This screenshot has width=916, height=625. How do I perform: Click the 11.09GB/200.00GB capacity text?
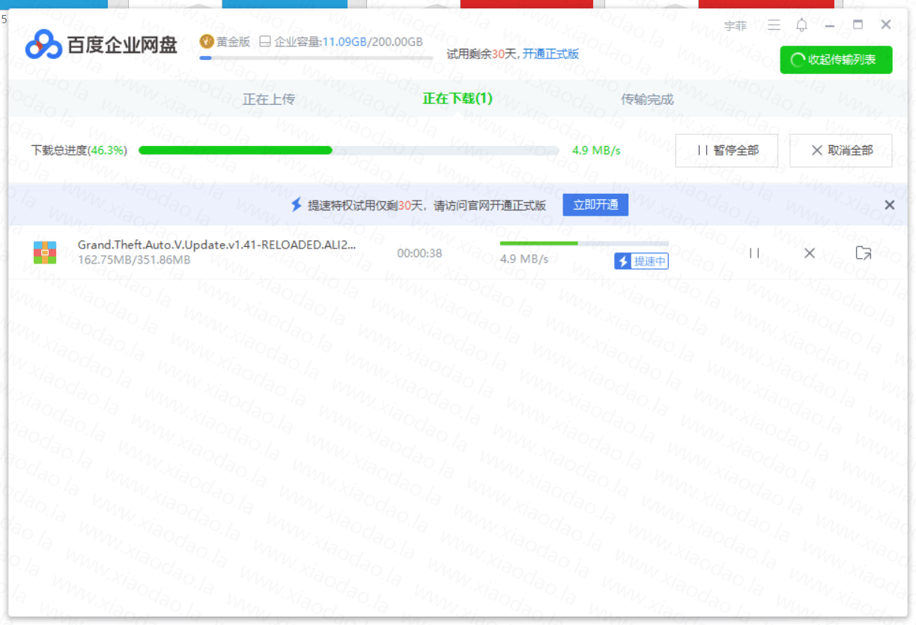[372, 42]
